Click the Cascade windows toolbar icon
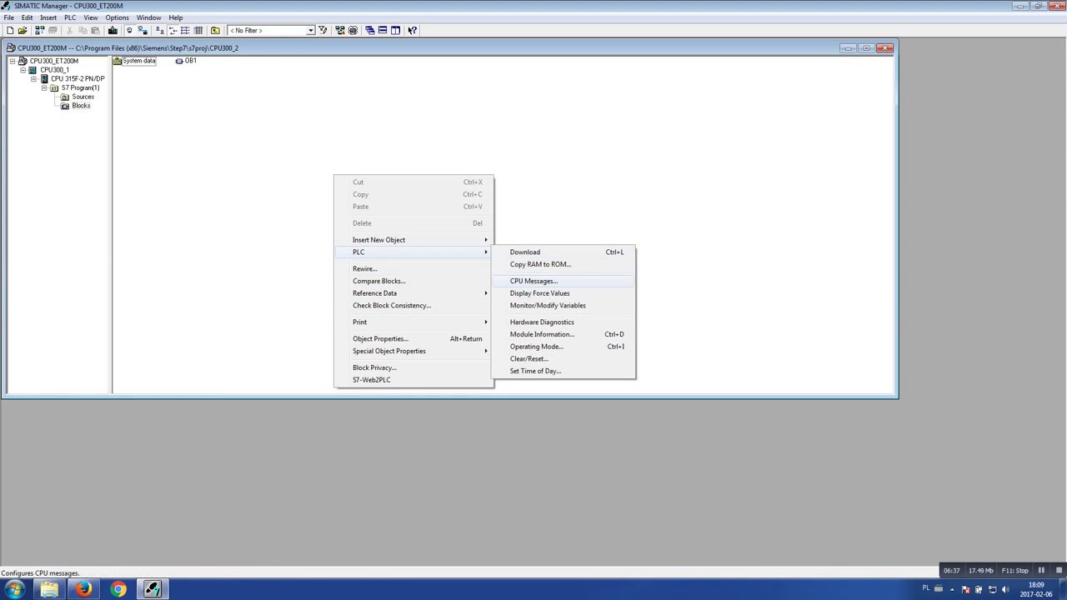The height and width of the screenshot is (600, 1067). tap(369, 30)
